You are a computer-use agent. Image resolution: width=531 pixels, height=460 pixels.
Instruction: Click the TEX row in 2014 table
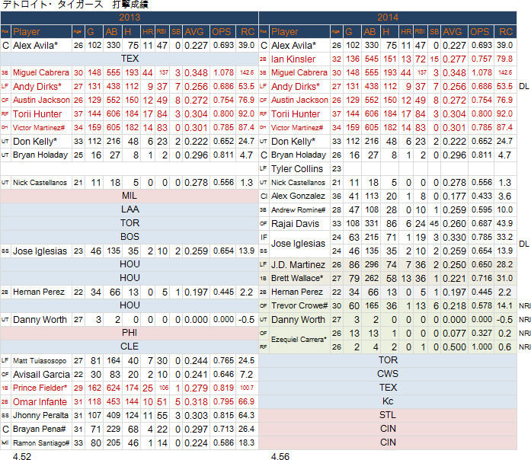[388, 388]
